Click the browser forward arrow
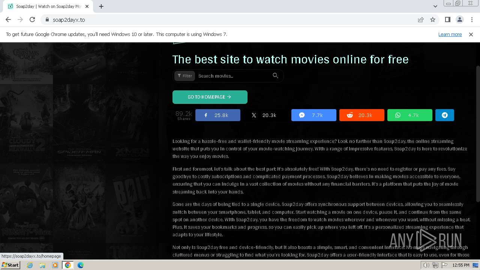This screenshot has height=270, width=480. point(20,19)
